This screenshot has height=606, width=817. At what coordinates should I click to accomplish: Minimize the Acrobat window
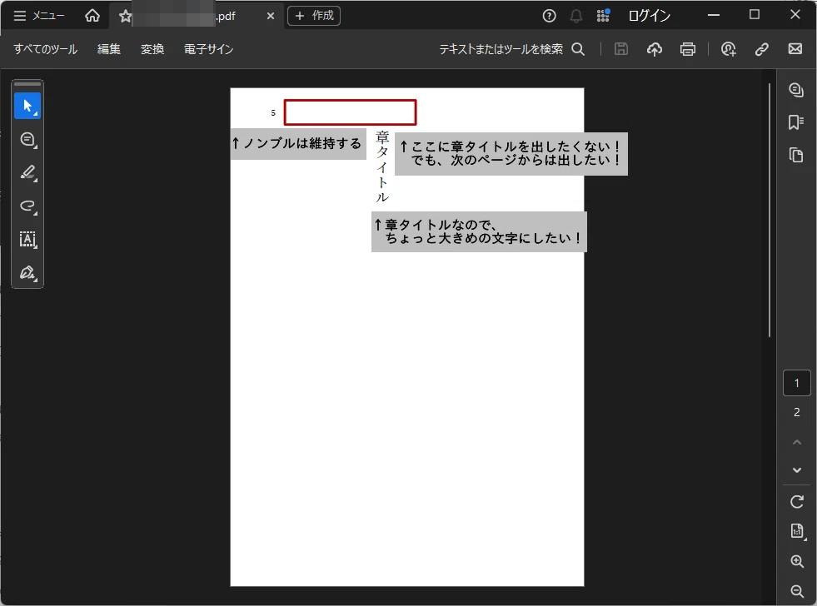[x=714, y=15]
